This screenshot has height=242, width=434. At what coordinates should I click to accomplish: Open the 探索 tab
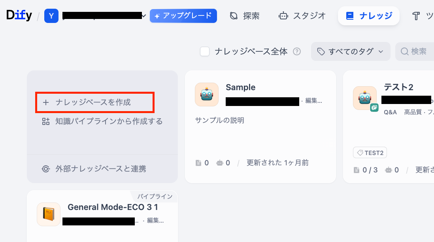point(245,16)
